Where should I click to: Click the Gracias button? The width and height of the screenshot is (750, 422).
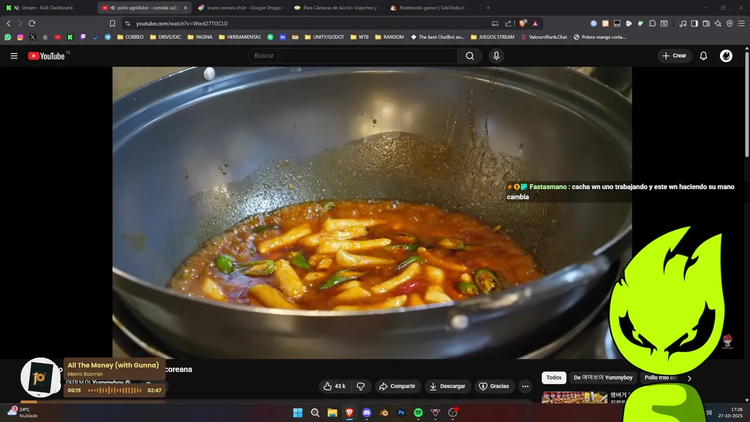coord(494,386)
